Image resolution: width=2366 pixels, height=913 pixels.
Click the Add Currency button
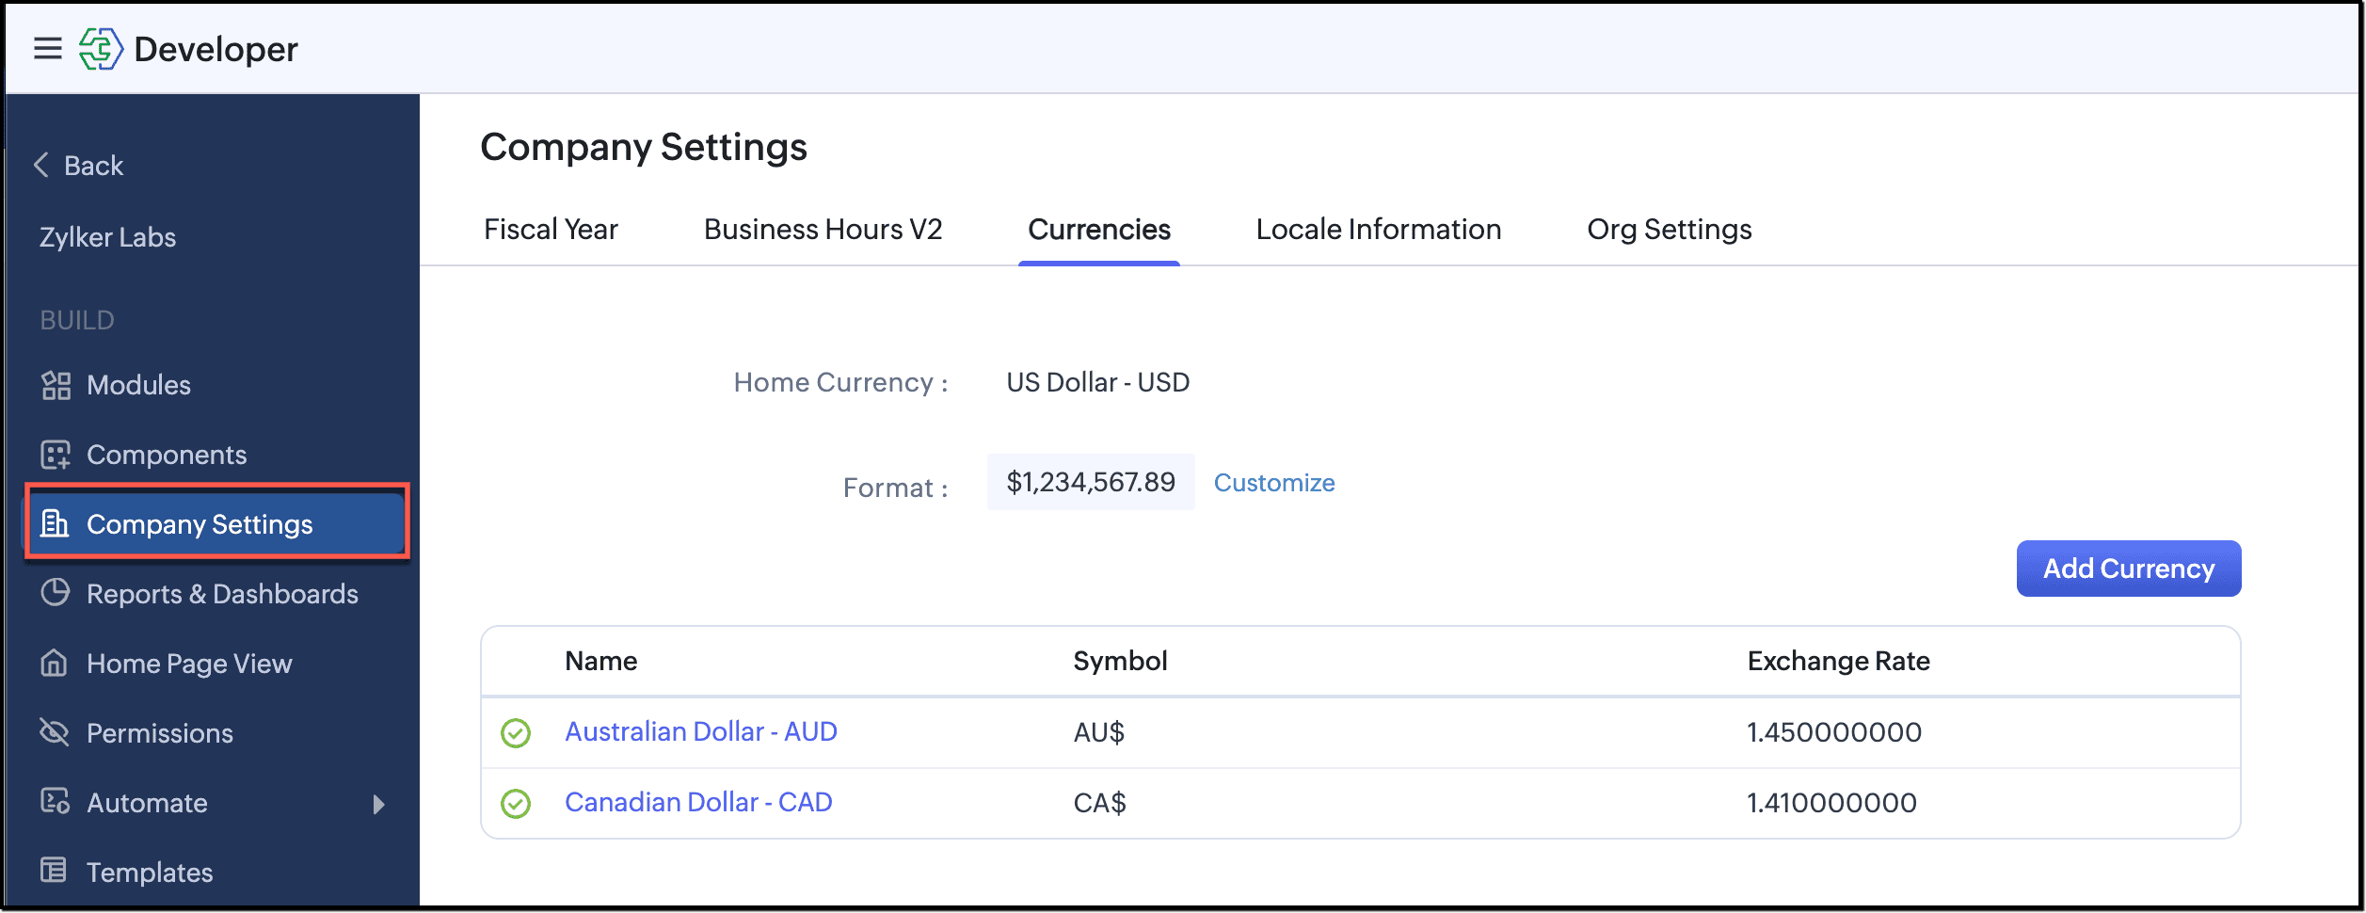pyautogui.click(x=2129, y=569)
